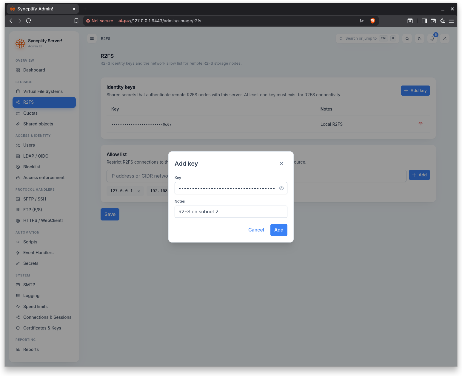This screenshot has width=462, height=376.
Task: Add IP address to the allow list
Action: (x=419, y=175)
